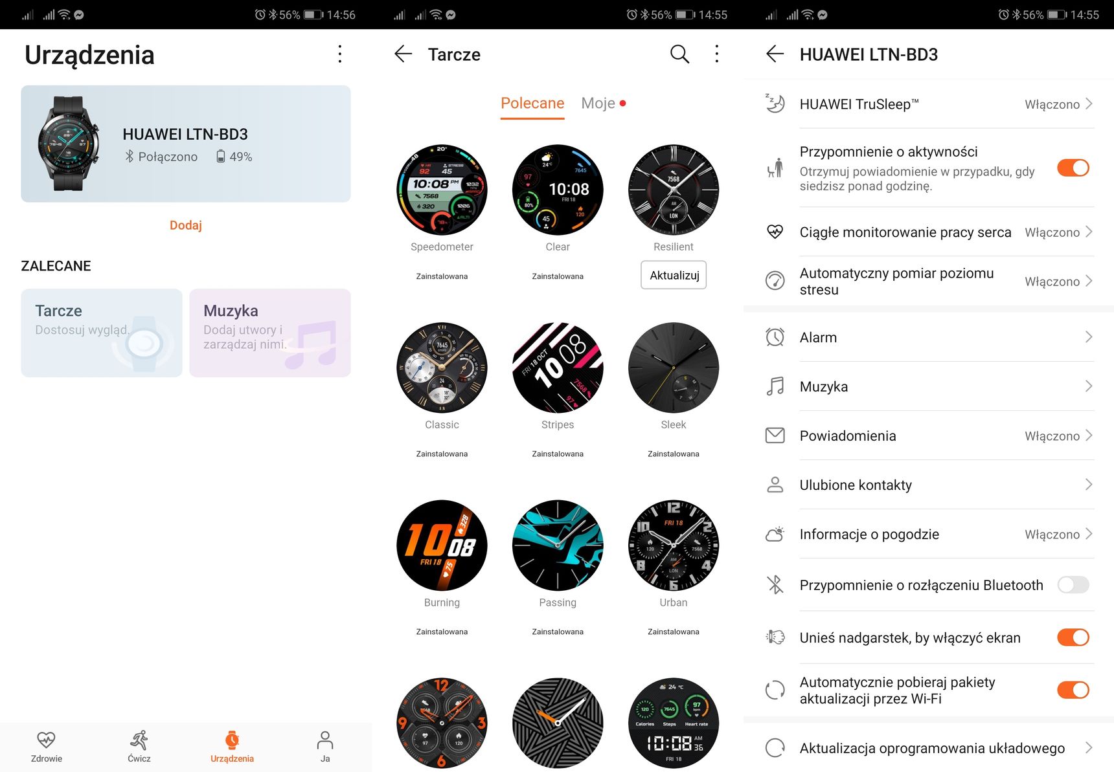Select the Classic watch face

click(442, 368)
